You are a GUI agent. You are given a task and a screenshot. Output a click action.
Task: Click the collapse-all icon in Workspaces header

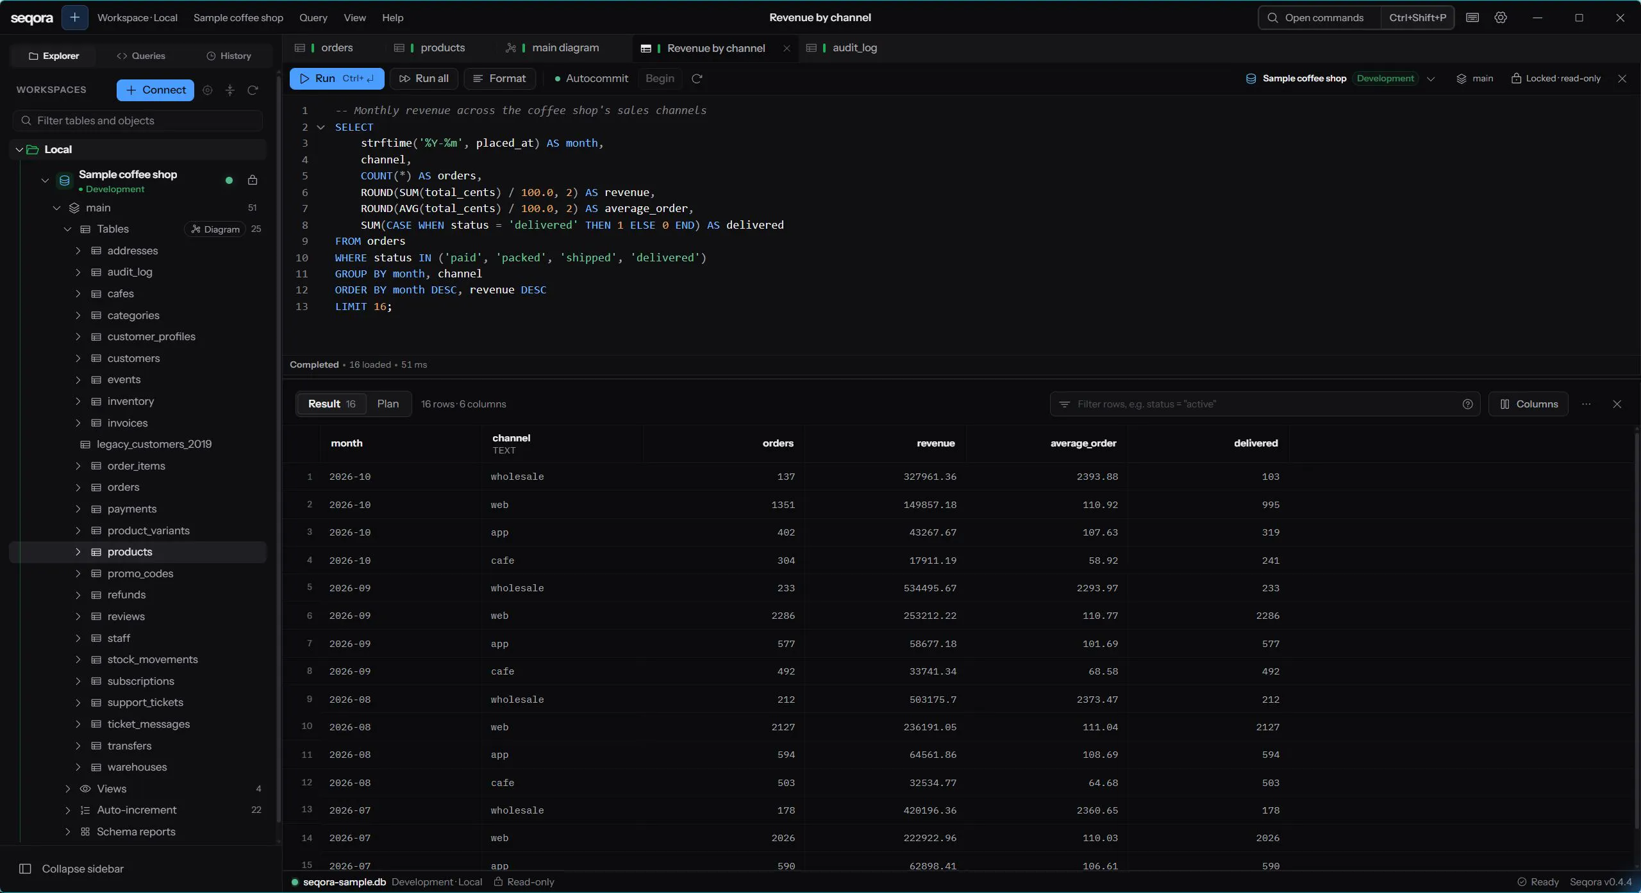pyautogui.click(x=230, y=90)
